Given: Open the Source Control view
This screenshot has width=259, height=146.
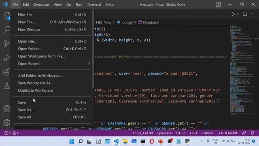Looking at the screenshot, I should pyautogui.click(x=7, y=44).
